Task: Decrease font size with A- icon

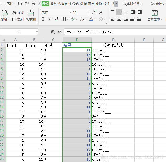Action: coord(101,12)
